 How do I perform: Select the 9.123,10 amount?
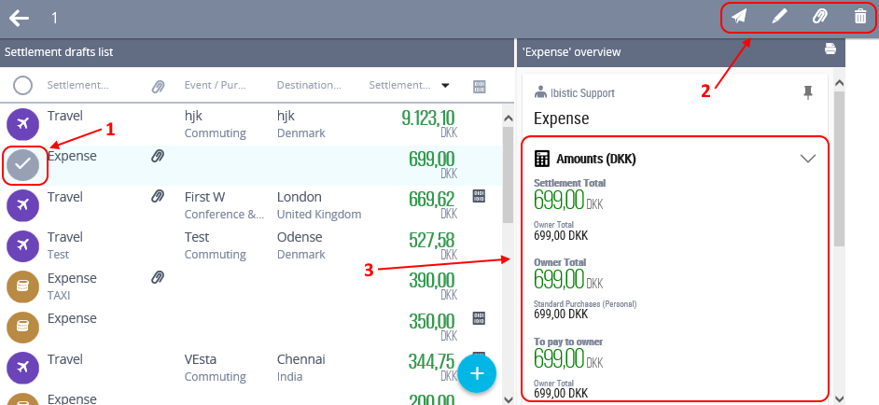click(428, 118)
